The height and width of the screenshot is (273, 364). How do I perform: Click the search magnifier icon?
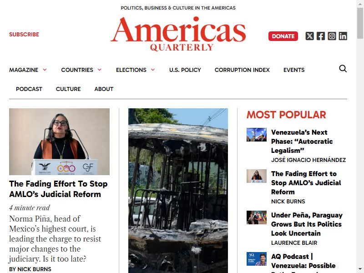343,69
